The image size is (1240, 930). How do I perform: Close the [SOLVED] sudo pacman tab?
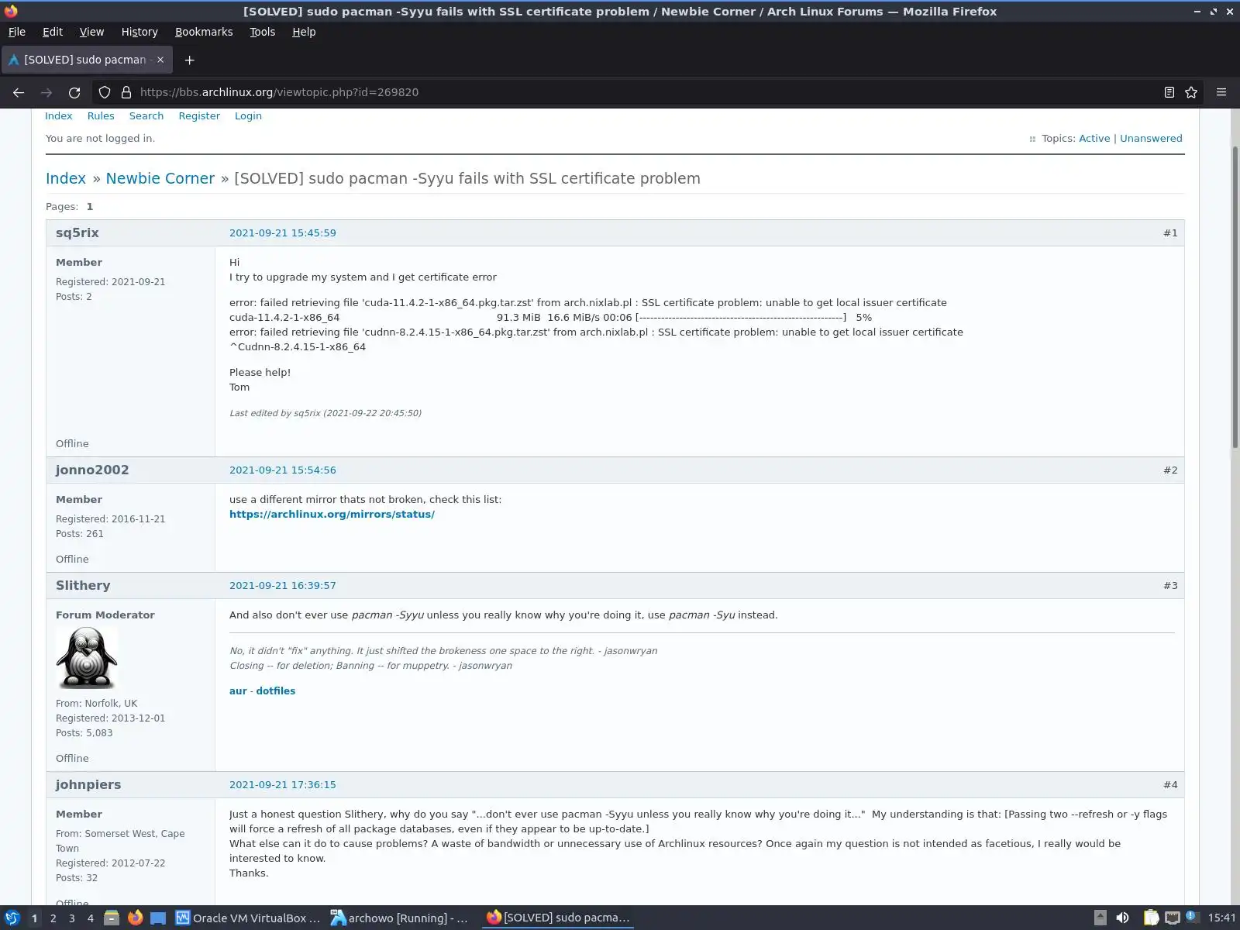160,60
